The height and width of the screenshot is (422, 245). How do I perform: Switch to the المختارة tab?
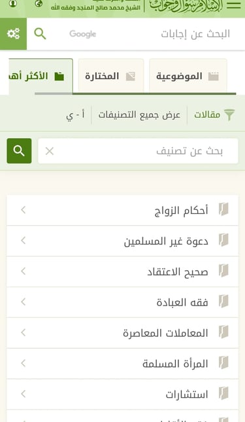111,76
